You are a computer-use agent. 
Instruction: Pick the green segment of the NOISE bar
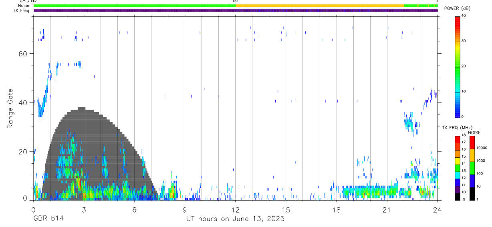tap(472, 168)
